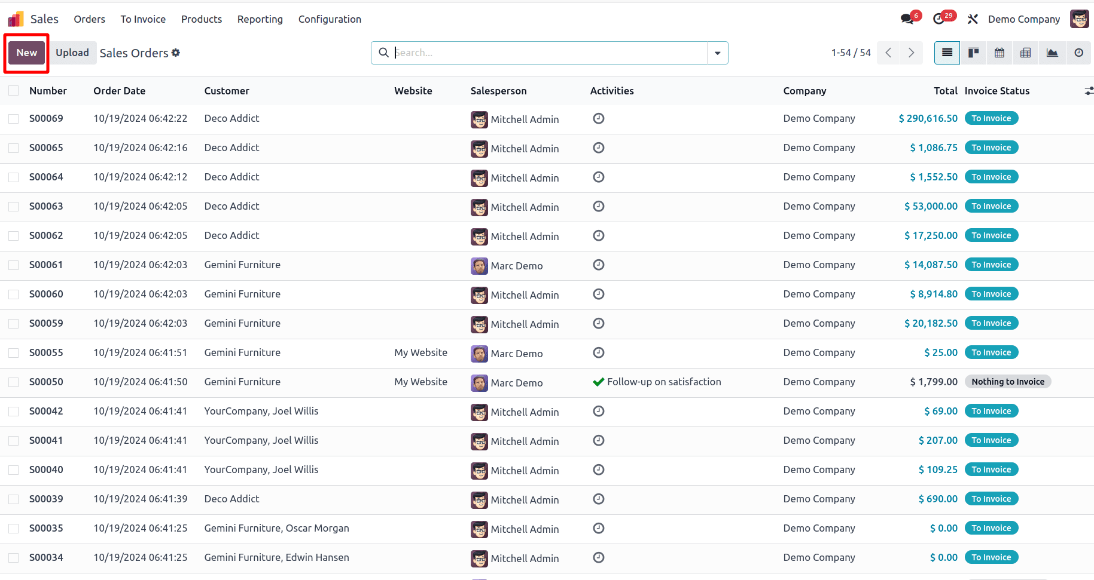Viewport: 1094px width, 580px height.
Task: Expand the search filter options dropdown
Action: pyautogui.click(x=717, y=53)
